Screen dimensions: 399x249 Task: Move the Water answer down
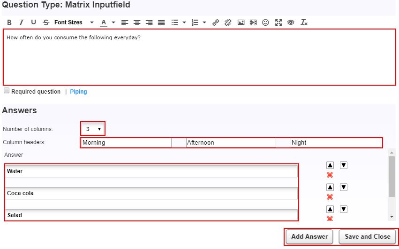(344, 165)
